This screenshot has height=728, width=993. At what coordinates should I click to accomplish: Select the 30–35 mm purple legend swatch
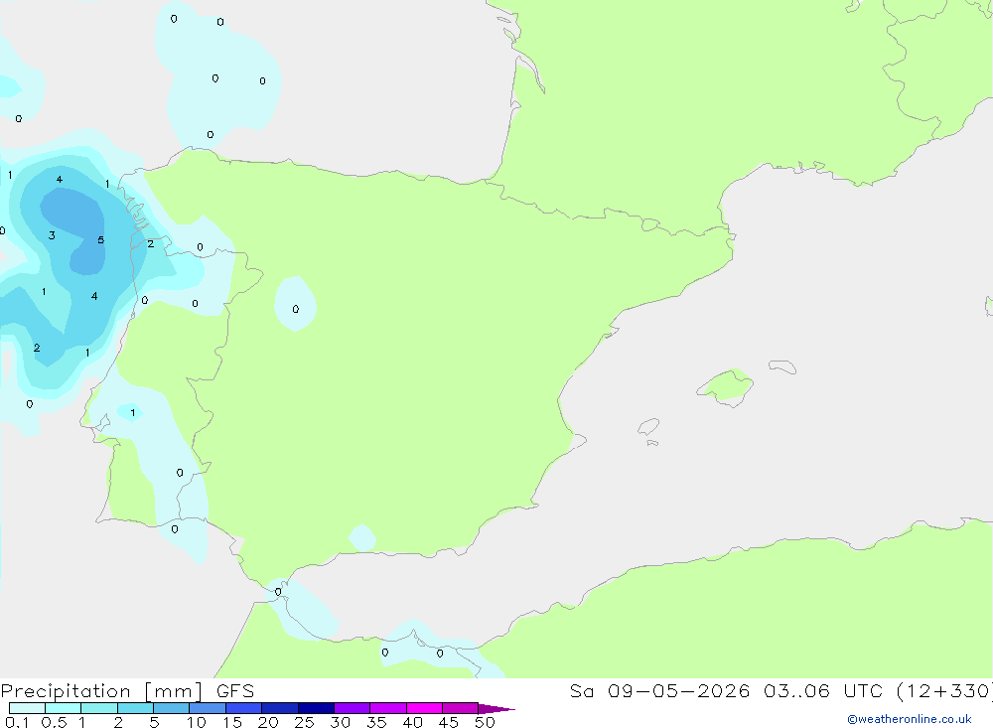pyautogui.click(x=352, y=708)
